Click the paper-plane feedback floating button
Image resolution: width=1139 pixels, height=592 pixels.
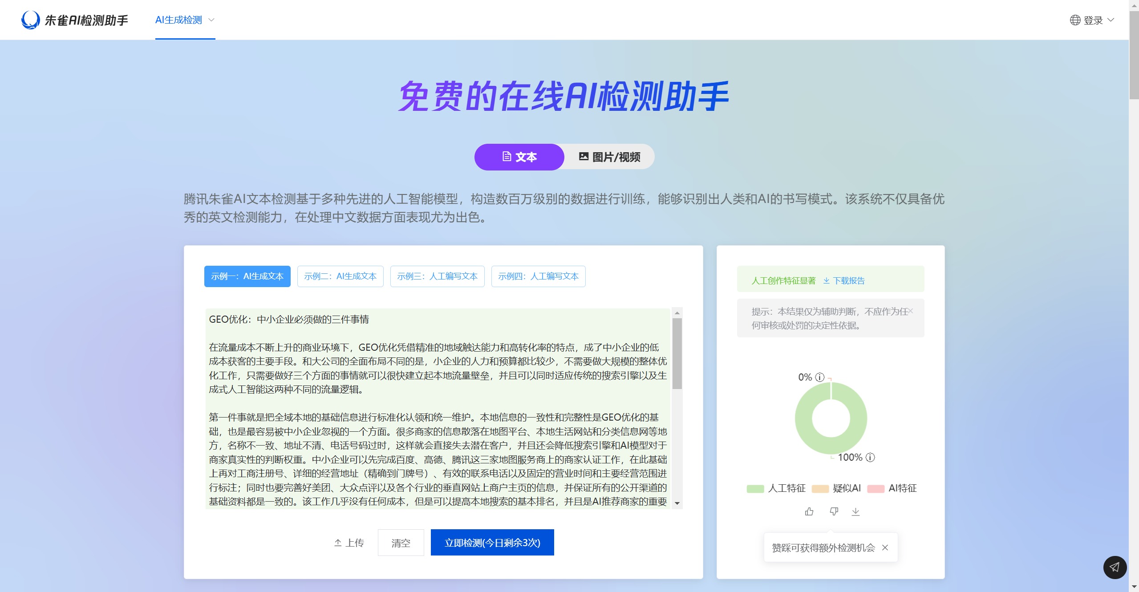[x=1115, y=567]
